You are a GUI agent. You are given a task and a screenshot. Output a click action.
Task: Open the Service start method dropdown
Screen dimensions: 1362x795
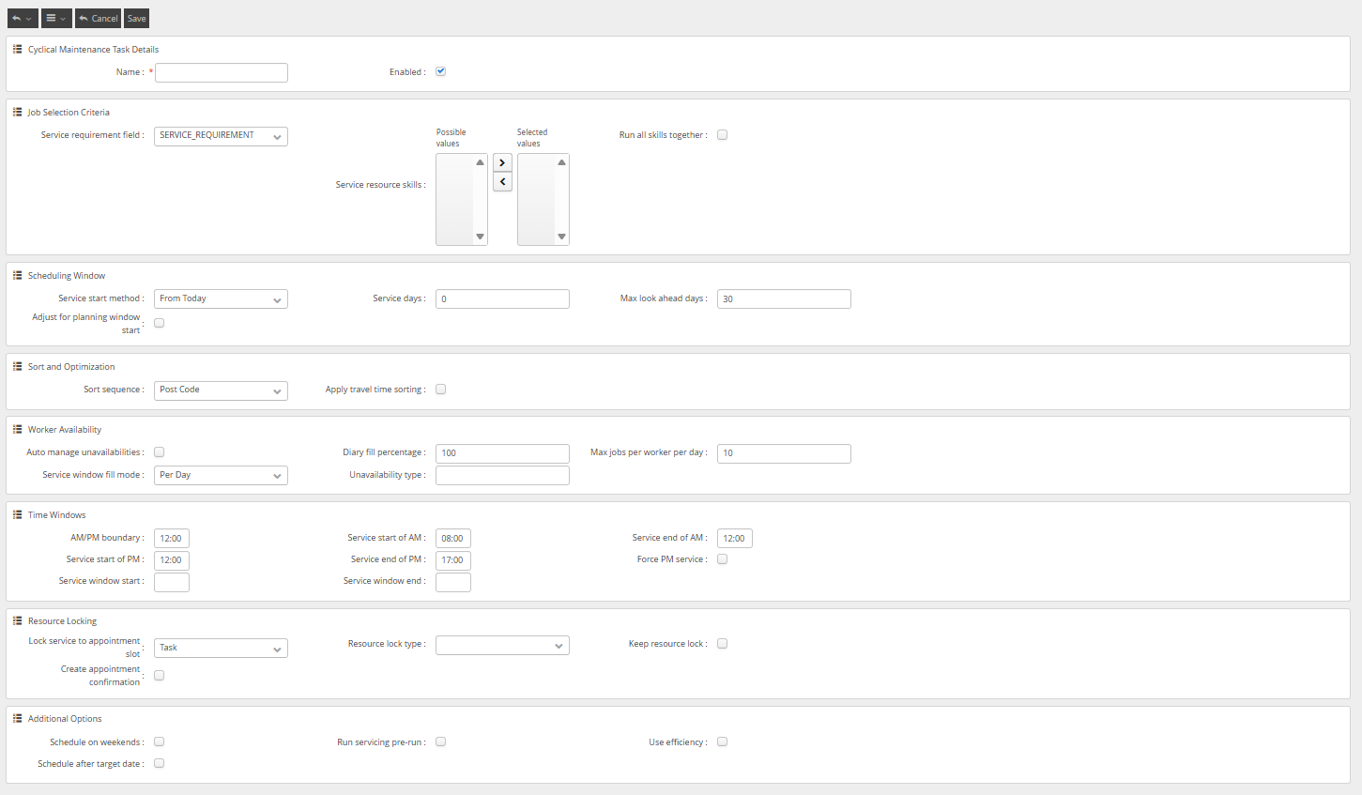[221, 299]
